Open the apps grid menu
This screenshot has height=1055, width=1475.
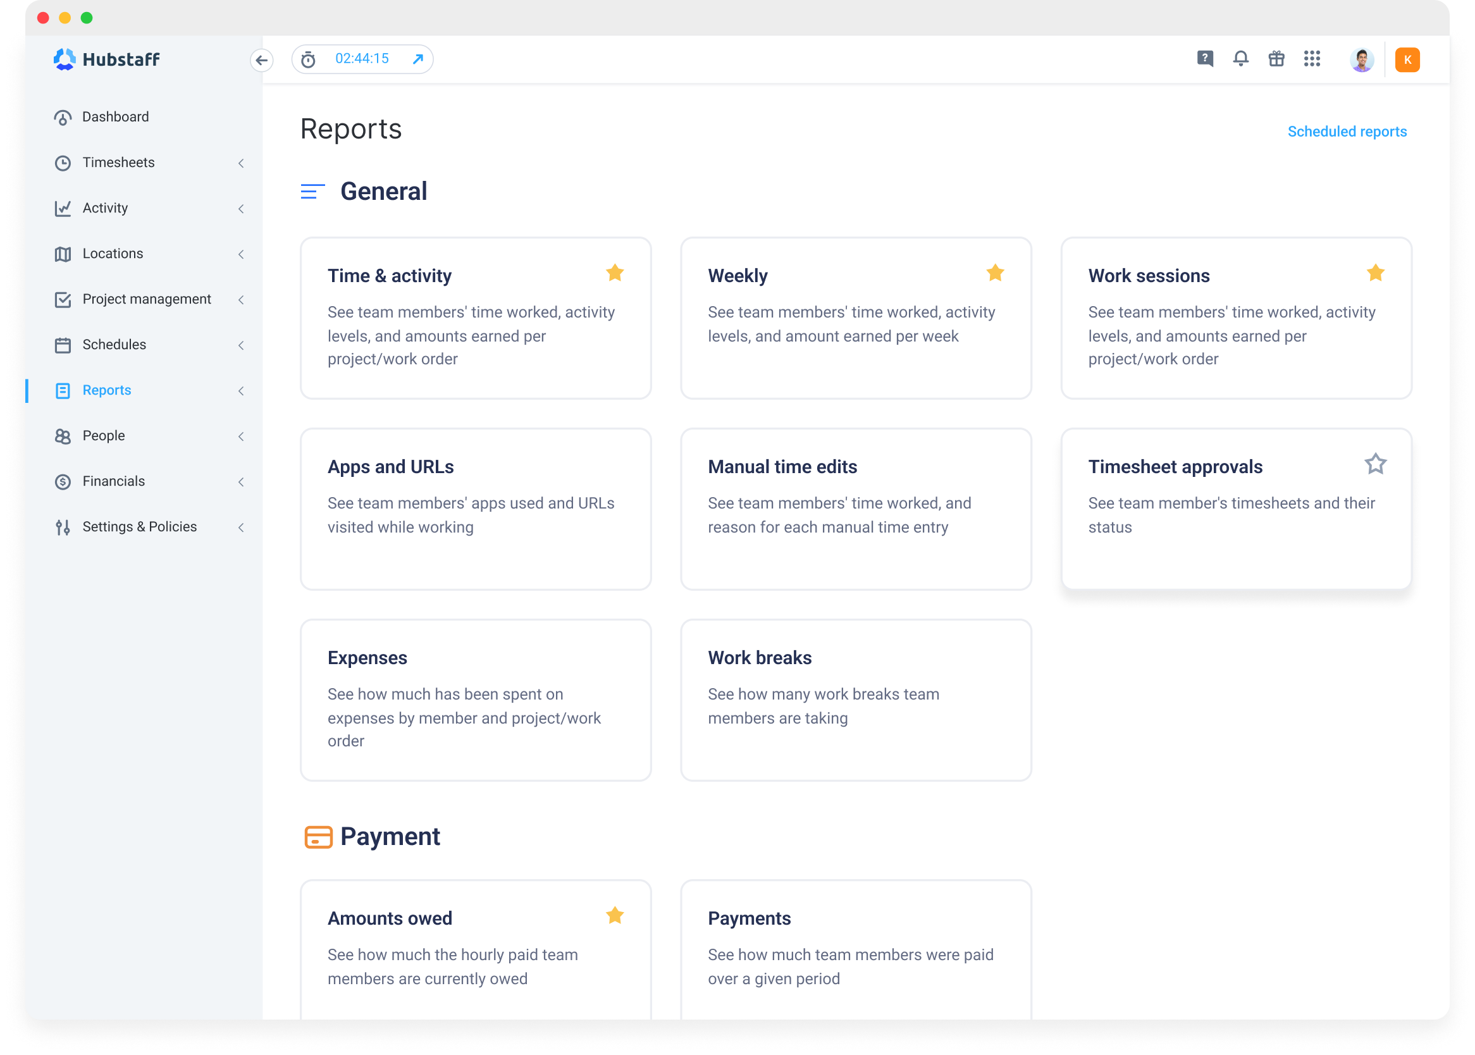coord(1312,59)
